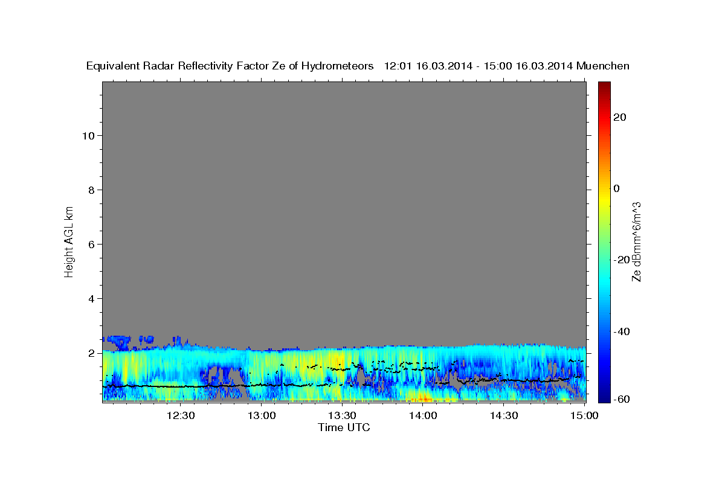
Task: Click the 13:00 time tick label
Action: (262, 415)
